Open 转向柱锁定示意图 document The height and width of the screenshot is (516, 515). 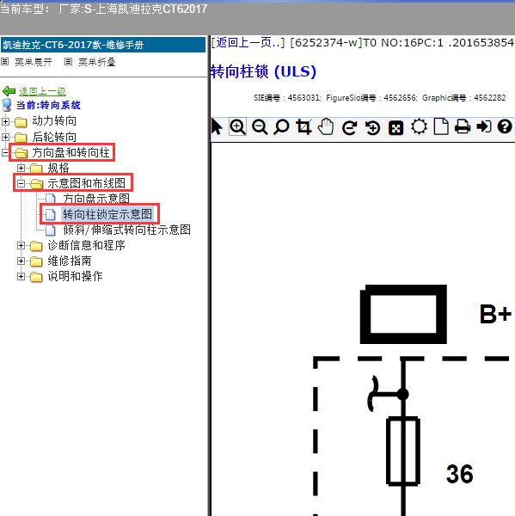[x=107, y=214]
